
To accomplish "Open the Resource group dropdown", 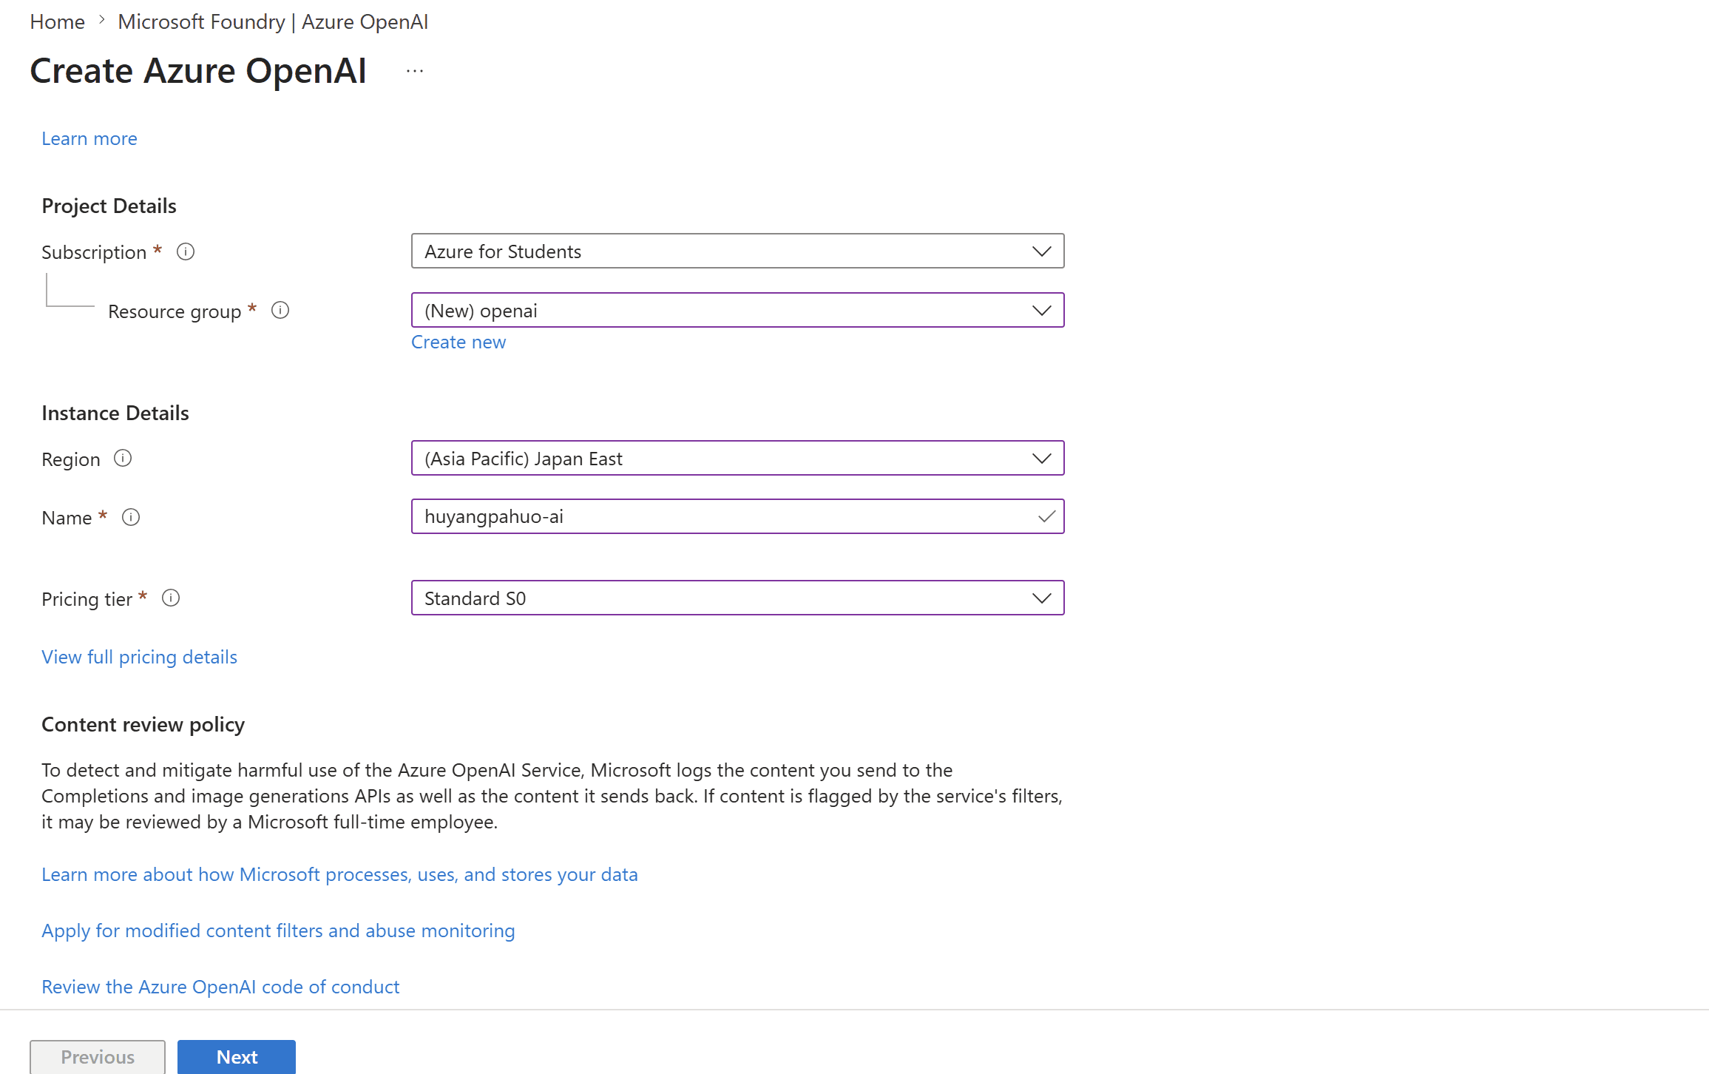I will [737, 310].
